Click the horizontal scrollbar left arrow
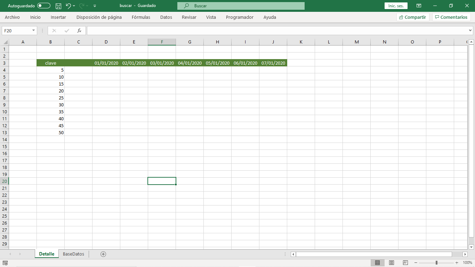Image resolution: width=475 pixels, height=267 pixels. [x=293, y=254]
